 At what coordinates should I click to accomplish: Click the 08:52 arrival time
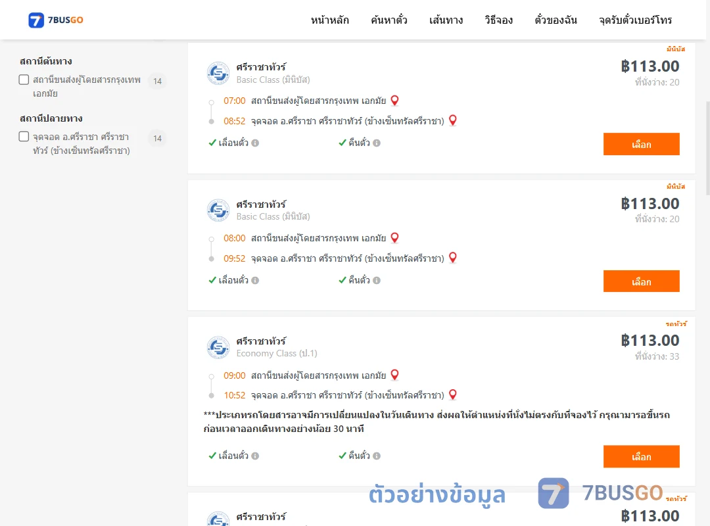pyautogui.click(x=235, y=121)
